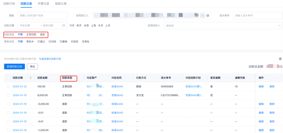This screenshot has height=133, width=283.
Task: Click the 新增回款记录 button
Action: coord(15,66)
